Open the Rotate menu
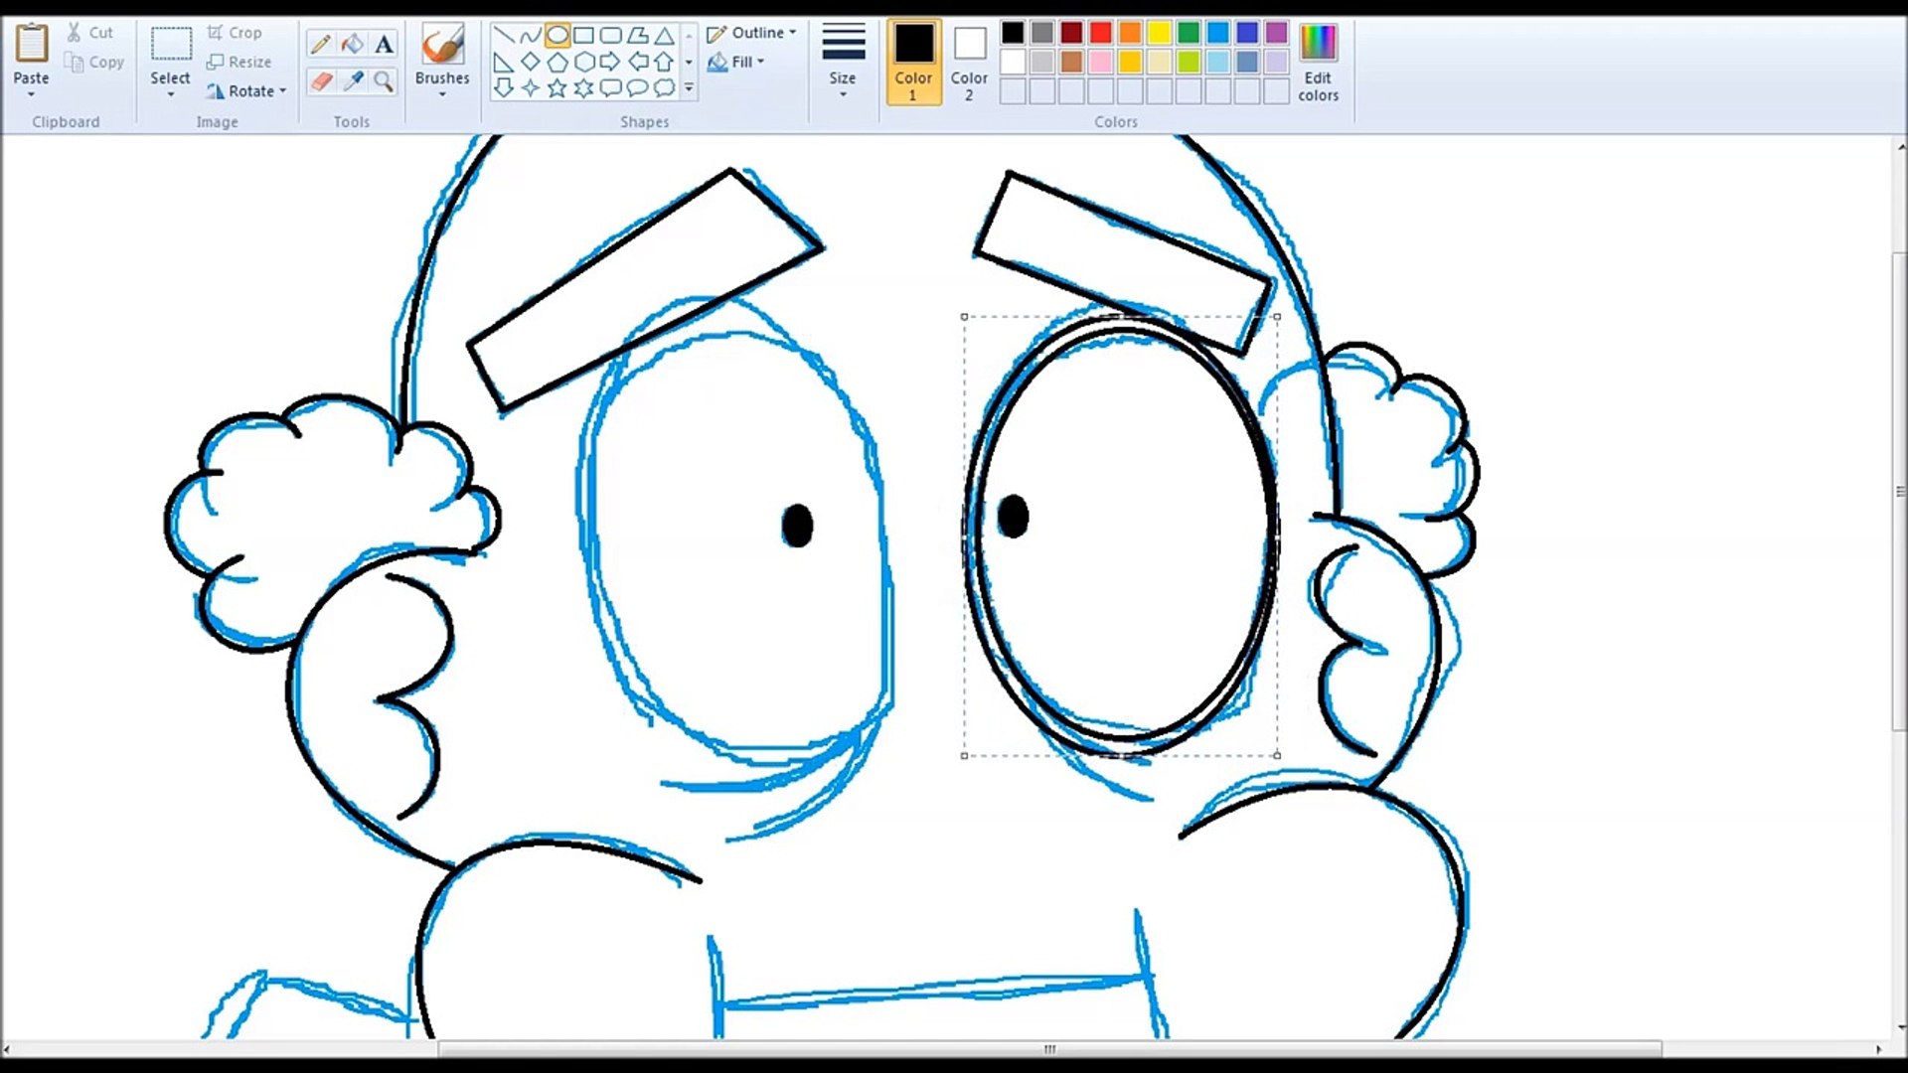1908x1073 pixels. [x=248, y=91]
